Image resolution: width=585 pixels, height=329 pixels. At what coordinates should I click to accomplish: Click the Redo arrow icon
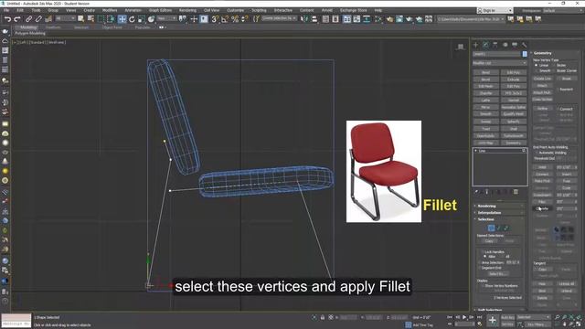(17, 19)
